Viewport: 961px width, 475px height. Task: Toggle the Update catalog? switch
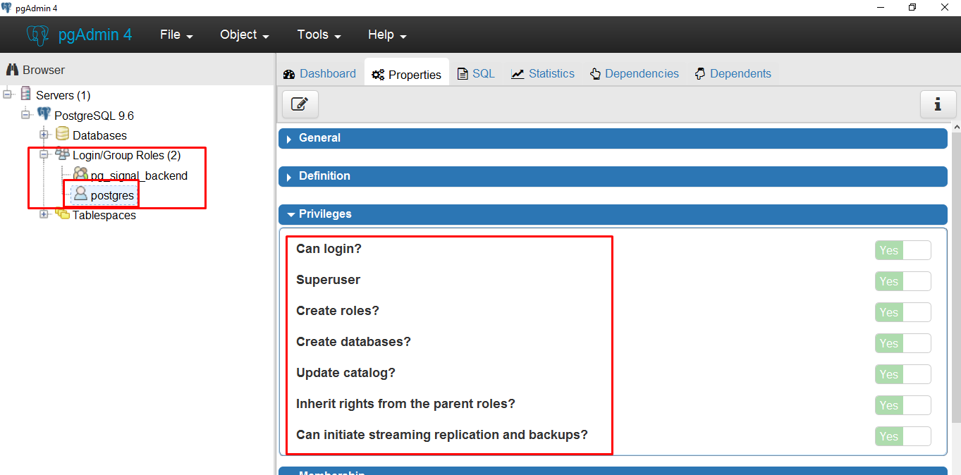pos(903,374)
